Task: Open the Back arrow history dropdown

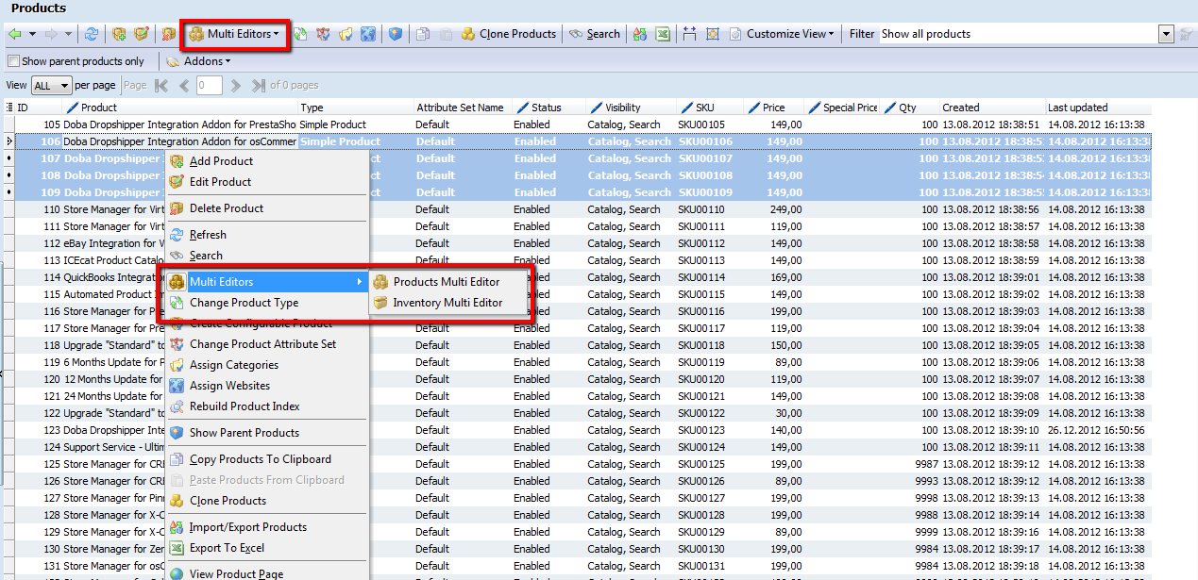Action: click(x=32, y=34)
